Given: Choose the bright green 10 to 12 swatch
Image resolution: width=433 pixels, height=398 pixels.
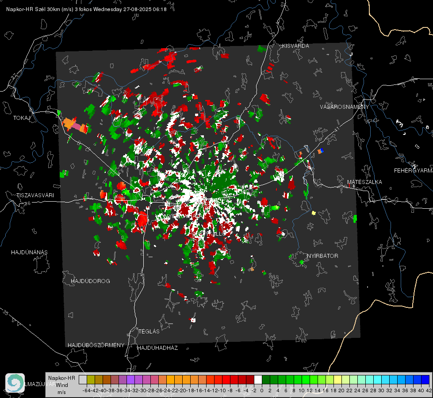Looking at the screenshot, I should (306, 379).
